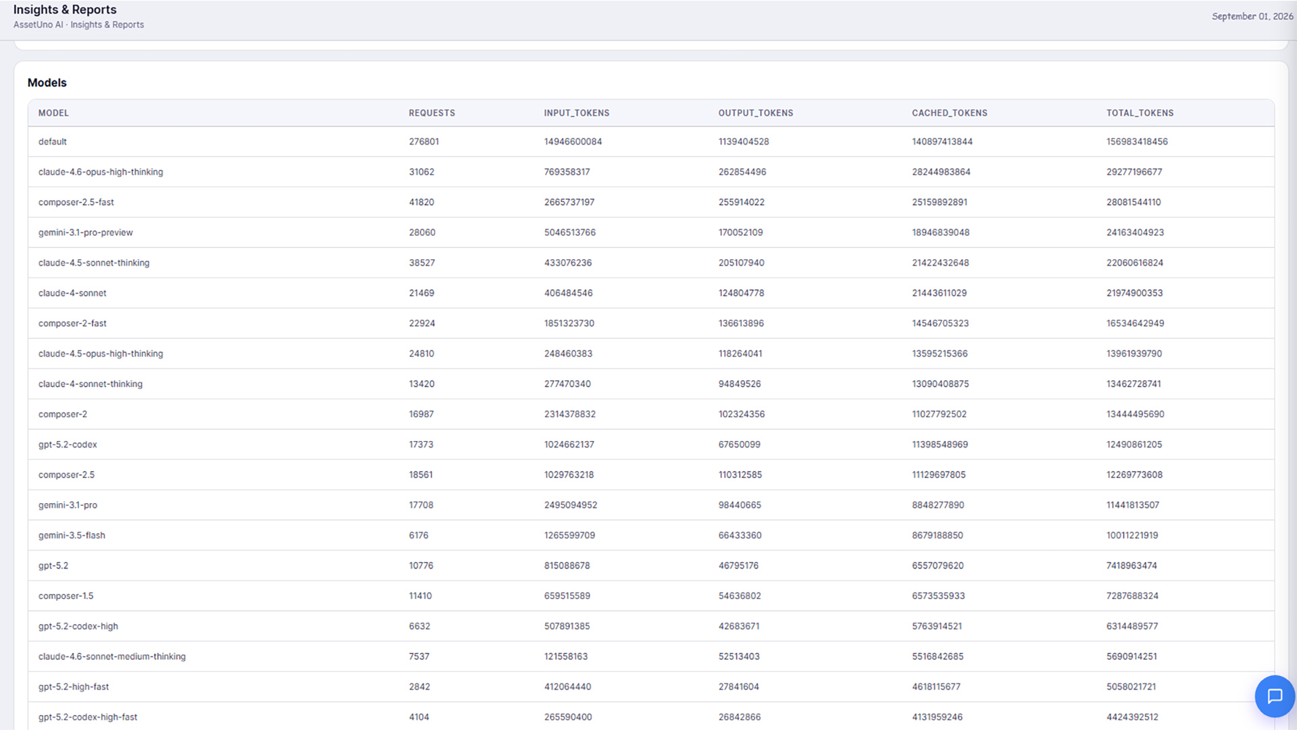Click the Insights & Reports page title

pyautogui.click(x=65, y=9)
